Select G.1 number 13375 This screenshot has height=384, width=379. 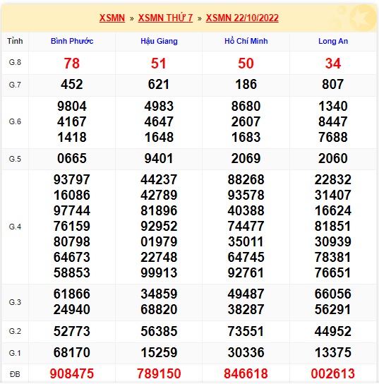click(333, 353)
